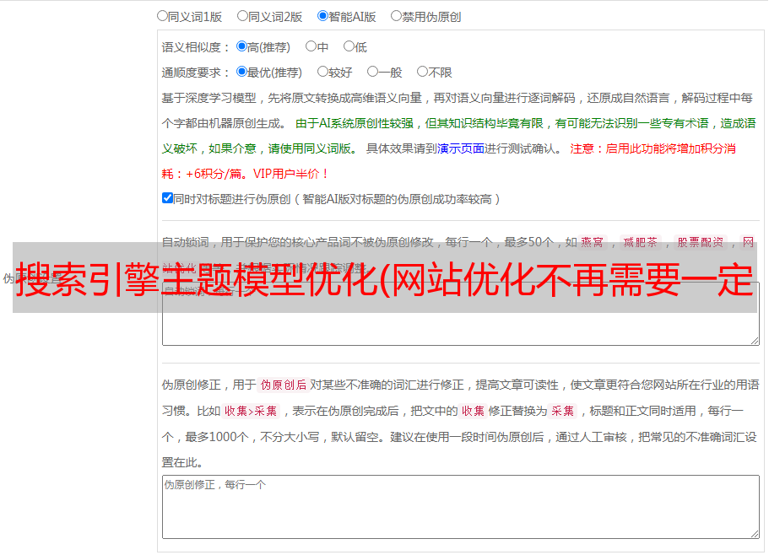Screen dimensions: 769x555
Task: Toggle 同时对标题进行伪原创 checkbox
Action: [x=167, y=198]
